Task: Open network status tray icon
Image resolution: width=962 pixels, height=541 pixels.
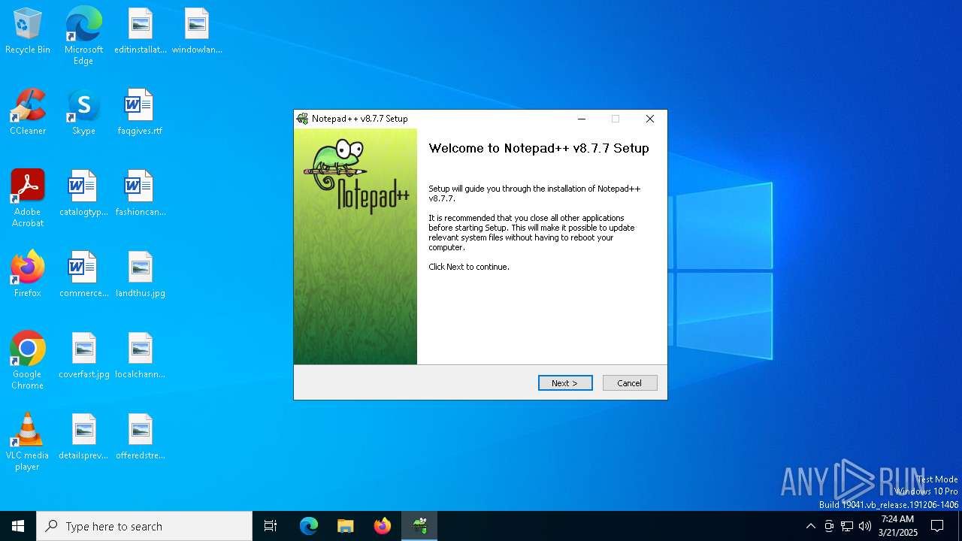Action: (847, 526)
